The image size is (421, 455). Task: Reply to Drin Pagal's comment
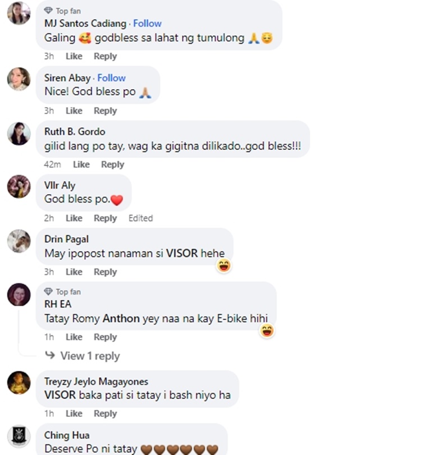(105, 272)
